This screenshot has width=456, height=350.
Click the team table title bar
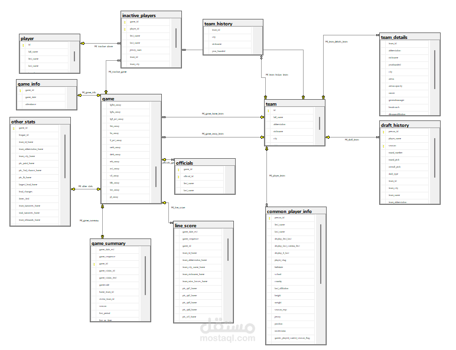(295, 103)
